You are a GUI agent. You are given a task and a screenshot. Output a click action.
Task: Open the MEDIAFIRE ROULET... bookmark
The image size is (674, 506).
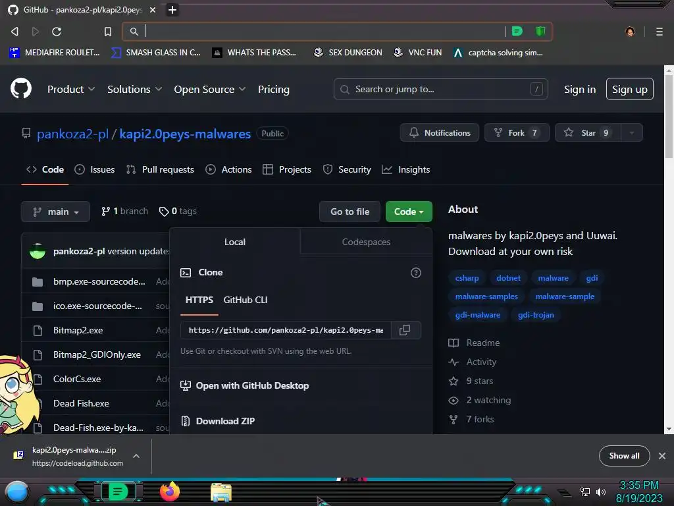(x=55, y=53)
